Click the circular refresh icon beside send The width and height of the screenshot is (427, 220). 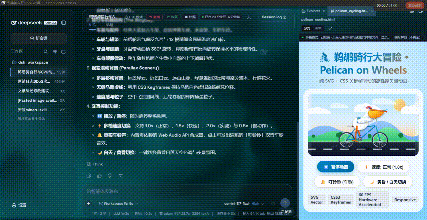pyautogui.click(x=273, y=203)
